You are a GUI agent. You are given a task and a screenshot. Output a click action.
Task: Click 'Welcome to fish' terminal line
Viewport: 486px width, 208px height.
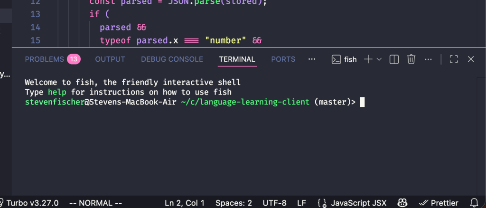pos(133,83)
